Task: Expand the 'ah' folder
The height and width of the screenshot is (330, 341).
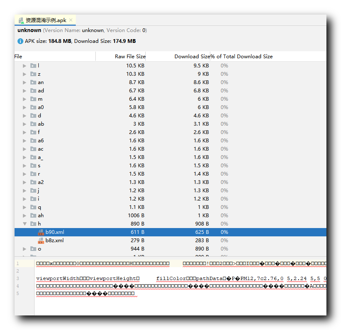Action: pos(25,216)
